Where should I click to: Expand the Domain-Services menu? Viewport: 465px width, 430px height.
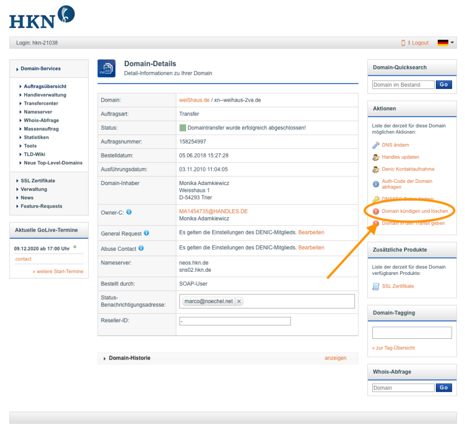pyautogui.click(x=39, y=68)
